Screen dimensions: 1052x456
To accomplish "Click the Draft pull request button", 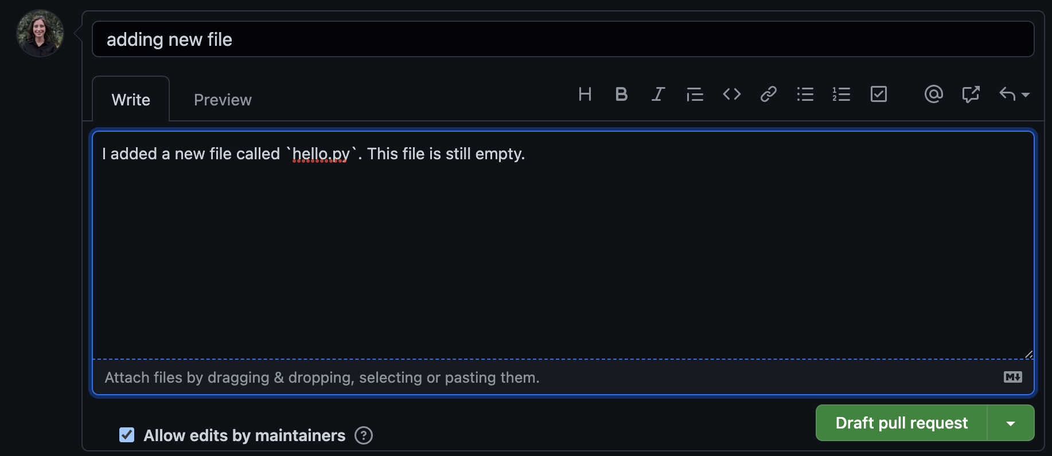I will click(901, 423).
